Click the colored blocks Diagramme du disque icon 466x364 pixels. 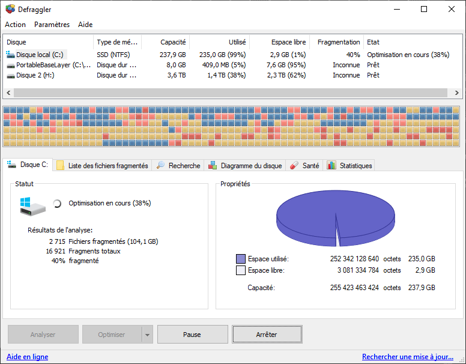point(213,165)
